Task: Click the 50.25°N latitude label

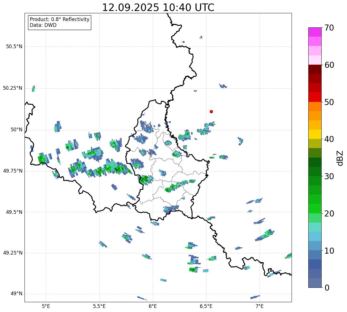Action: pyautogui.click(x=13, y=88)
